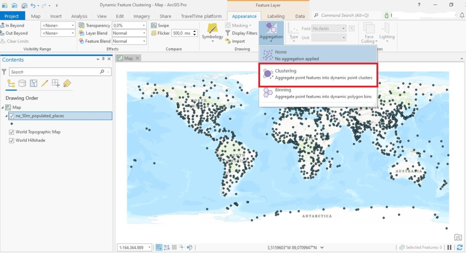
Task: Open the Layer Blend dropdown
Action: pyautogui.click(x=144, y=33)
